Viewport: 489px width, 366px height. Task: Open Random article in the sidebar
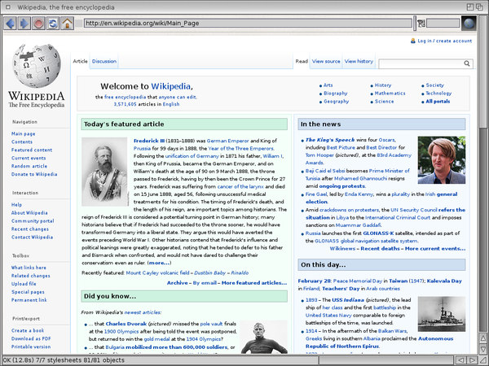click(x=29, y=166)
